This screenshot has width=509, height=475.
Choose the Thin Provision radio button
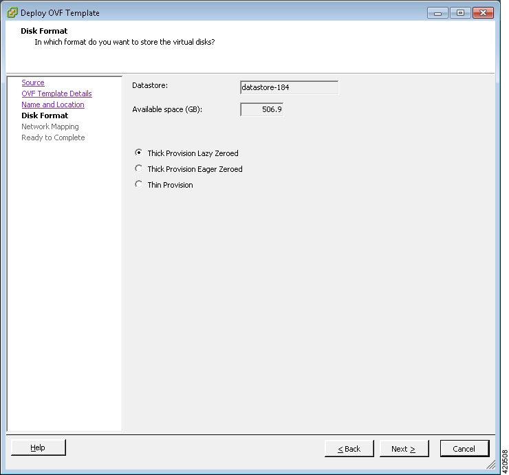pos(139,184)
